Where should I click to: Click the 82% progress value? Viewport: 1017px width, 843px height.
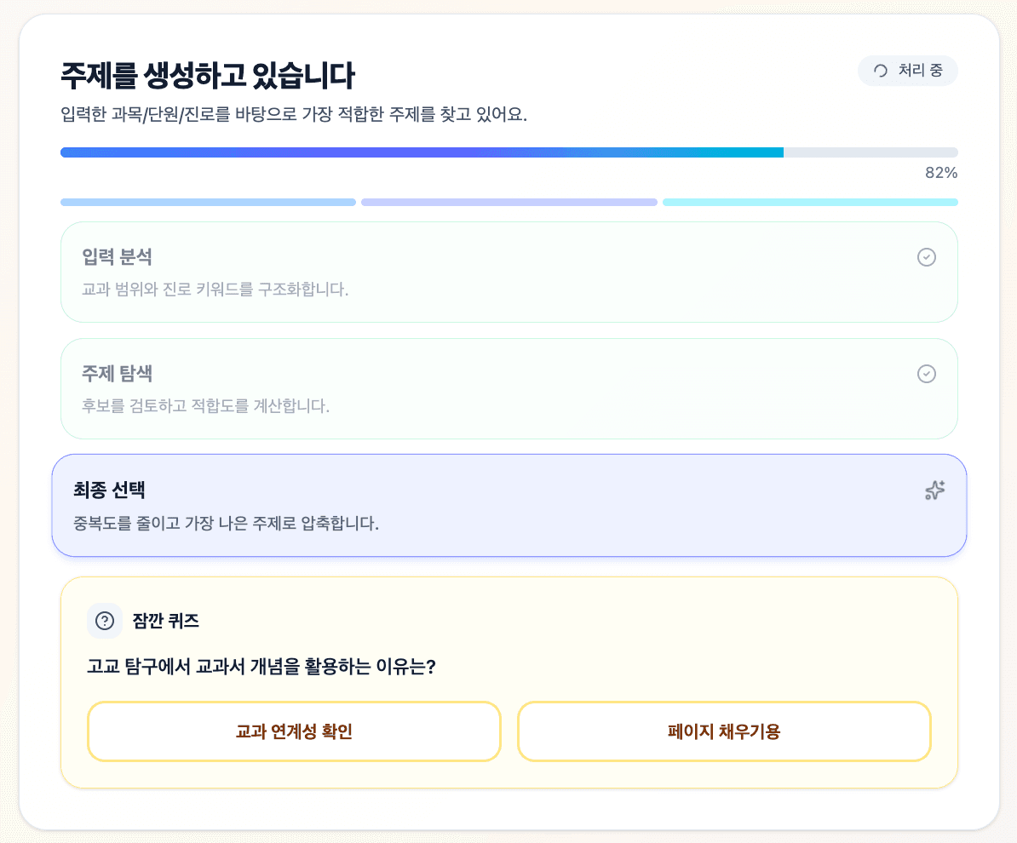click(x=941, y=173)
